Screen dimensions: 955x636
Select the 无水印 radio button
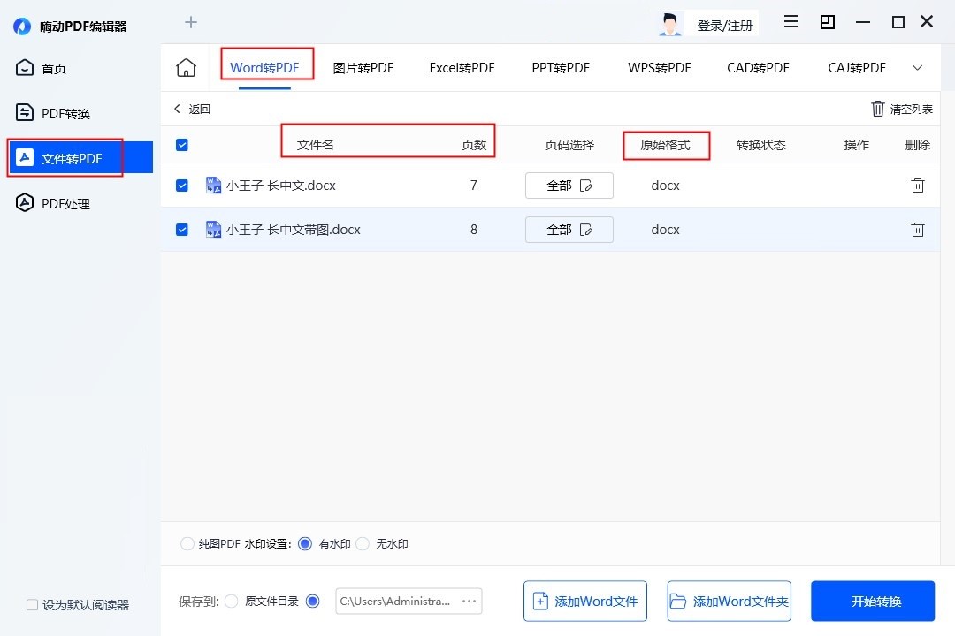(363, 544)
